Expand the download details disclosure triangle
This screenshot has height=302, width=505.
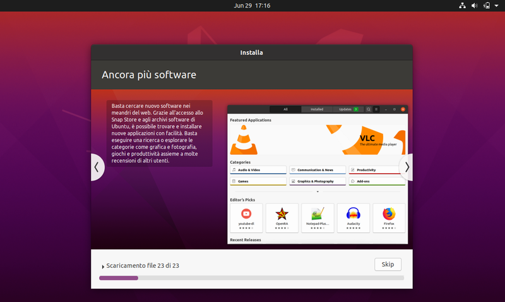(x=103, y=267)
